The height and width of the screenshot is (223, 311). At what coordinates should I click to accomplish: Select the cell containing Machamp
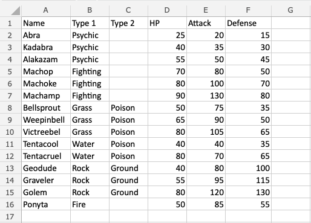(x=46, y=95)
